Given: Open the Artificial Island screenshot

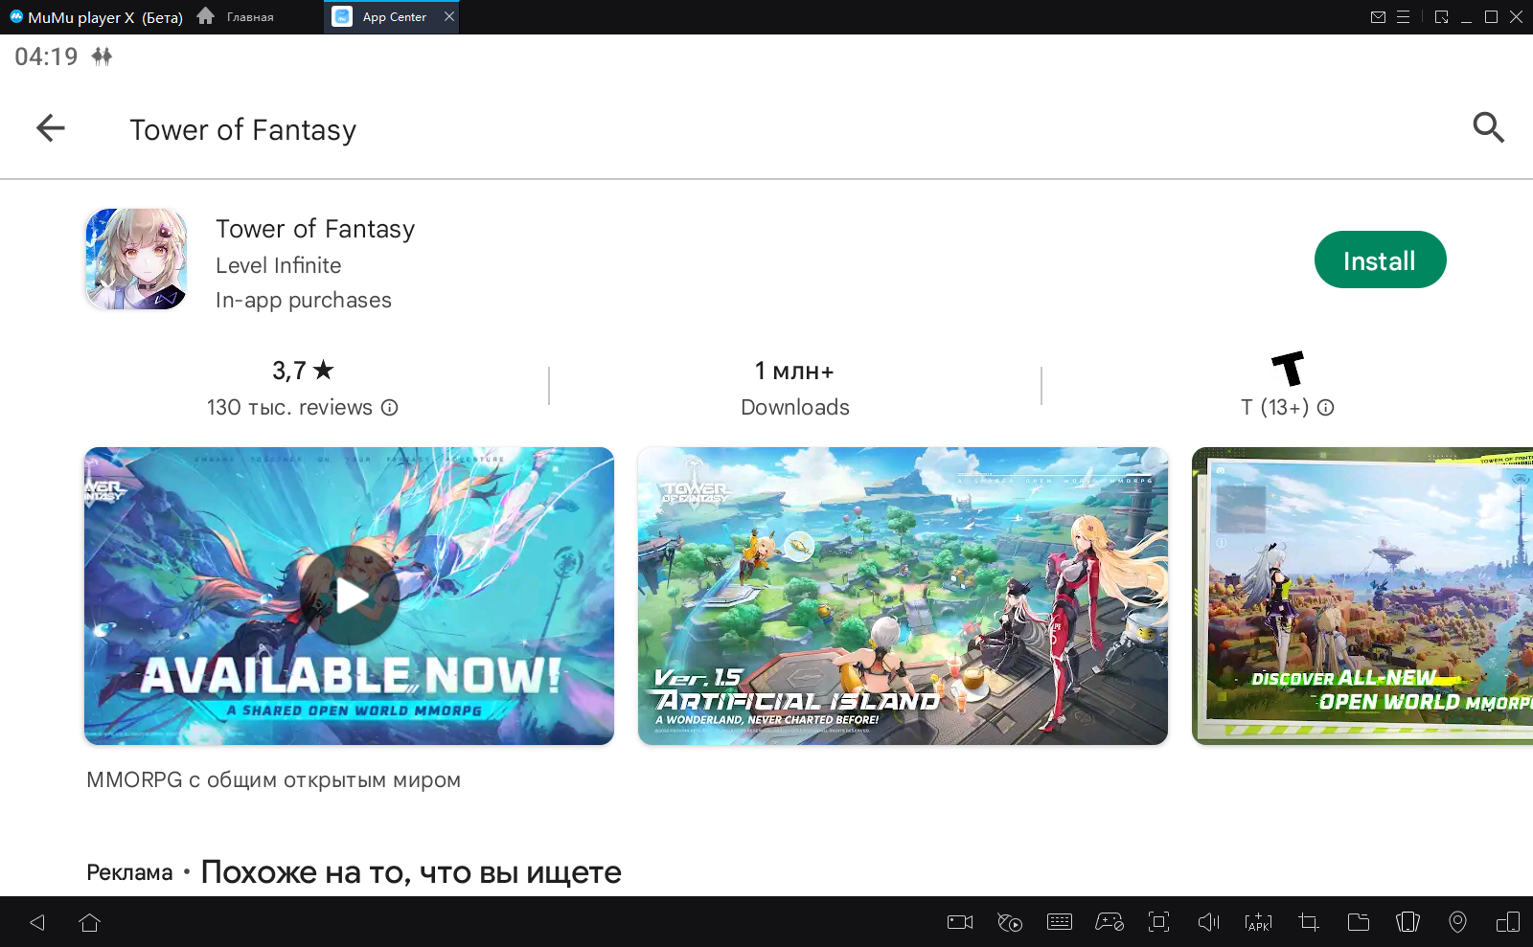Looking at the screenshot, I should click(903, 596).
